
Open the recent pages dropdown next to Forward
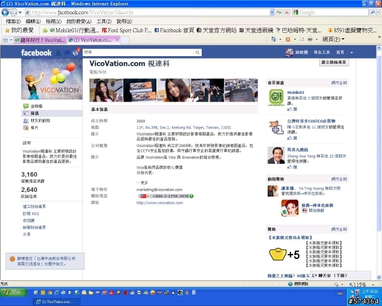20,12
